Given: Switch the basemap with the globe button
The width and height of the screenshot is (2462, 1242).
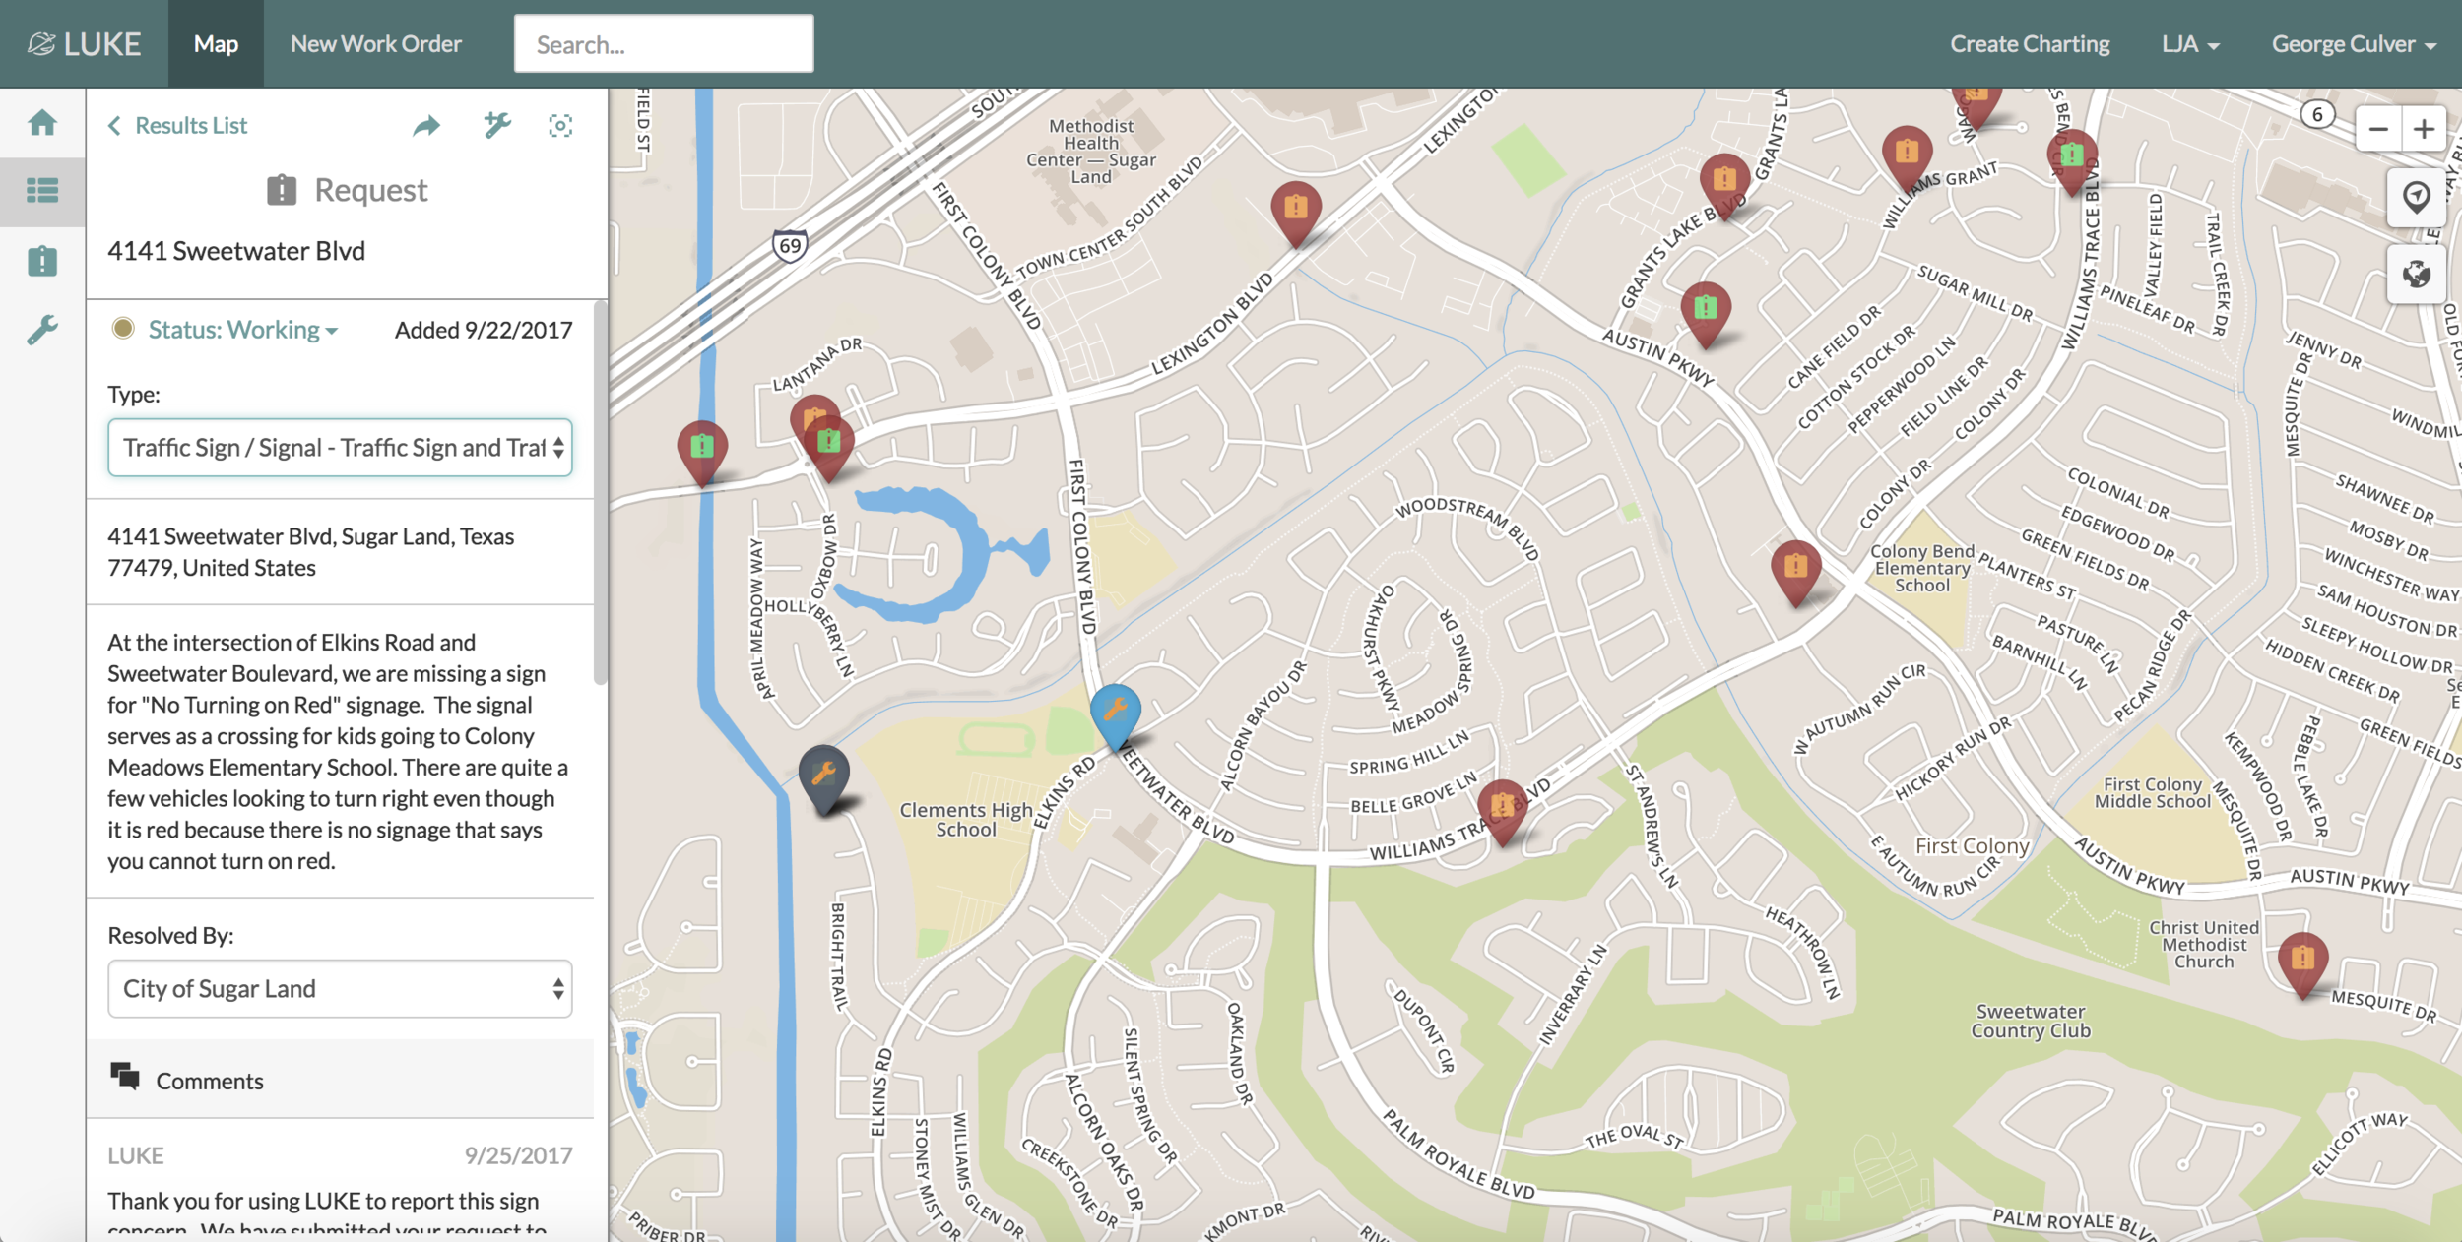Looking at the screenshot, I should pyautogui.click(x=2416, y=274).
